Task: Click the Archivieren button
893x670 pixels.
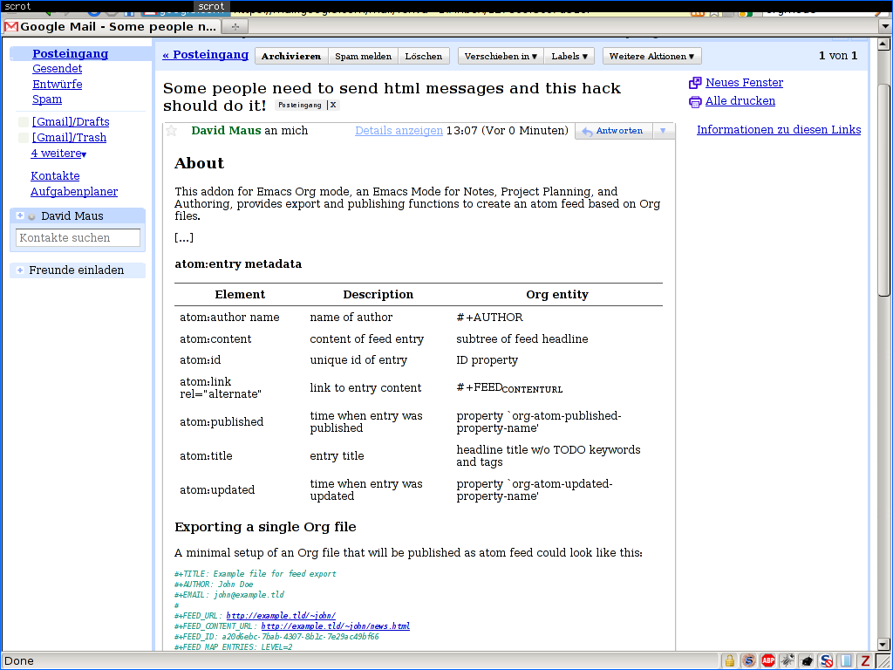Action: [x=291, y=56]
